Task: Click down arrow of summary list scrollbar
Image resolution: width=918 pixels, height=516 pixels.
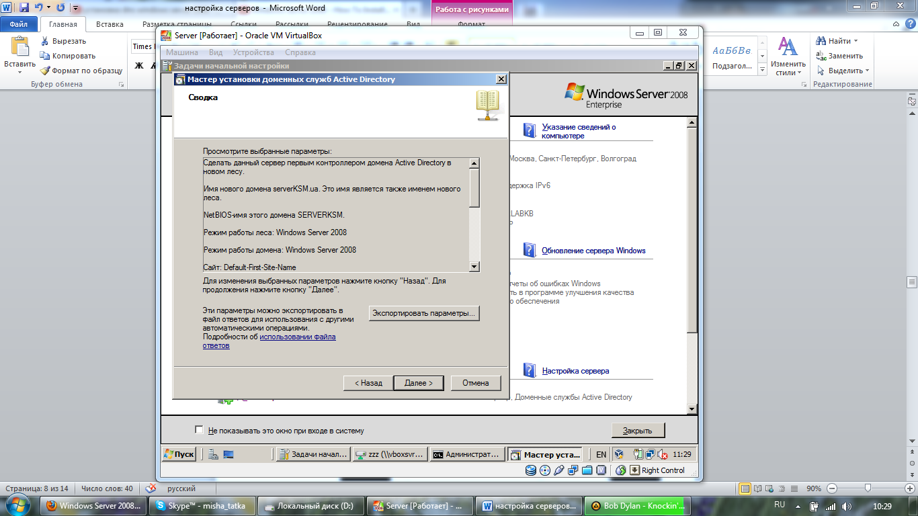Action: click(474, 267)
